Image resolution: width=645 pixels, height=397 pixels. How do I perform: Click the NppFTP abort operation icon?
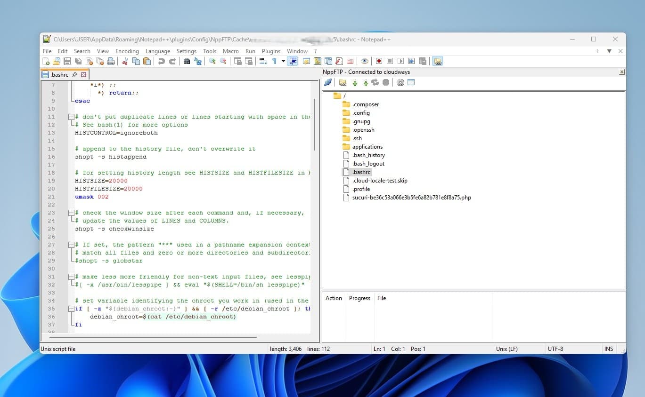pyautogui.click(x=385, y=82)
